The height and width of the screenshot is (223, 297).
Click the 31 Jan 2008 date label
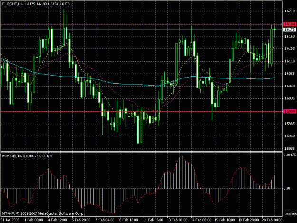coord(10,220)
